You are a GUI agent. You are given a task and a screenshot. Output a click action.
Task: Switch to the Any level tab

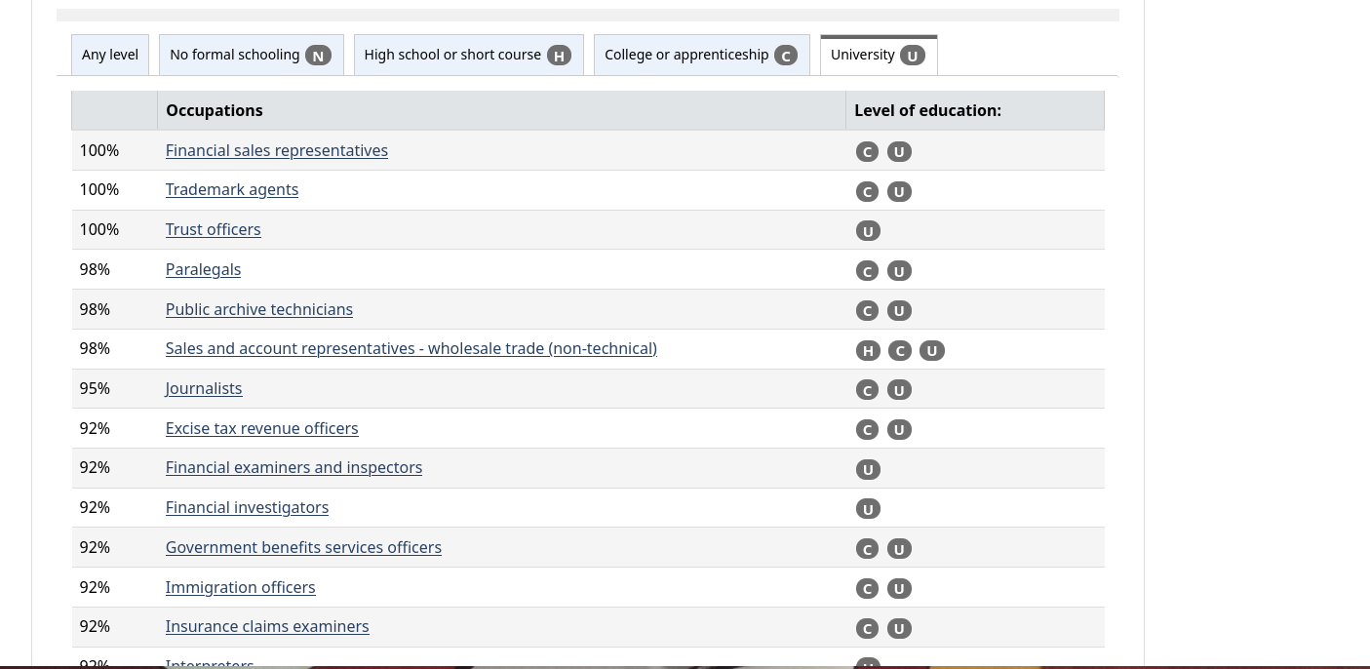[110, 56]
